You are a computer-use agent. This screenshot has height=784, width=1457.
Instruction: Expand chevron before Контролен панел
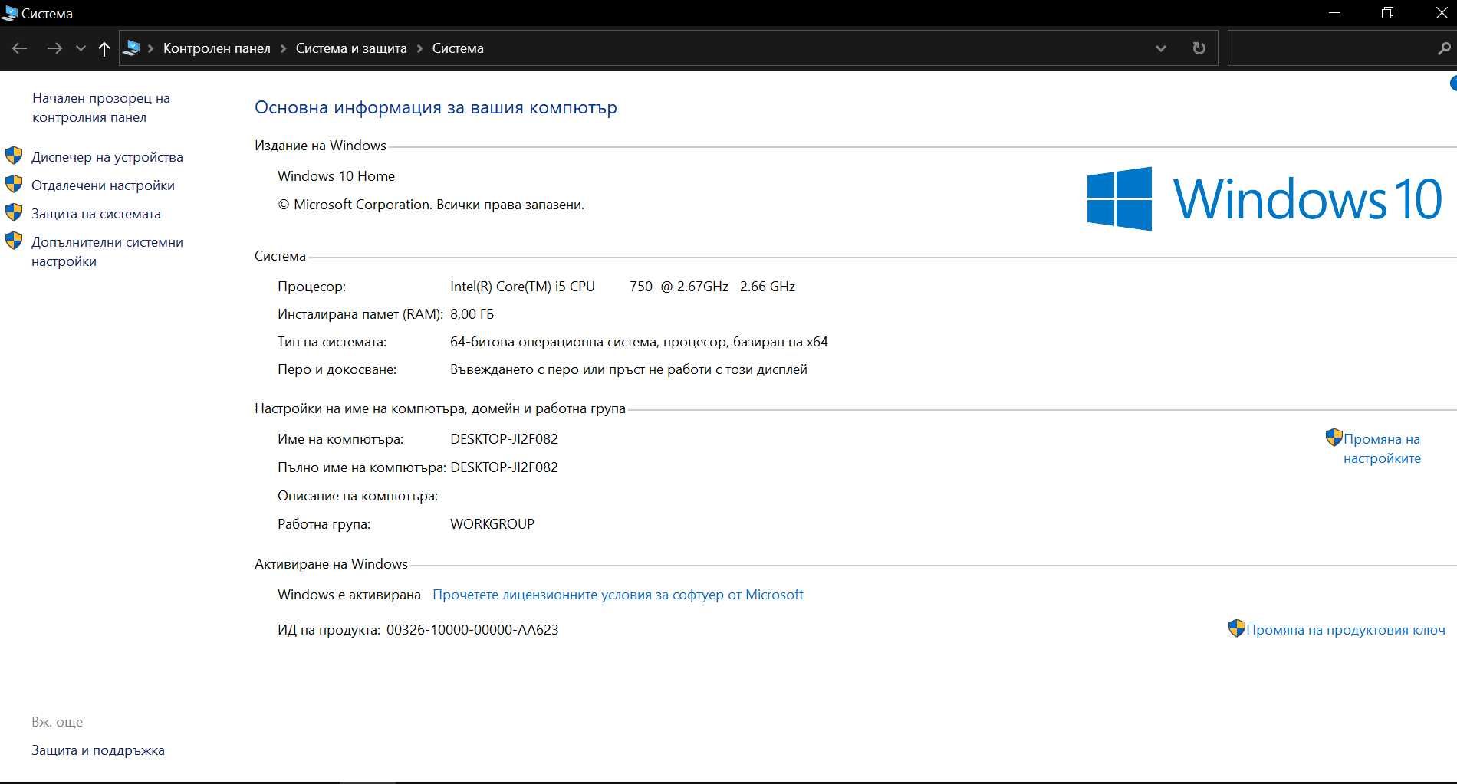[150, 48]
